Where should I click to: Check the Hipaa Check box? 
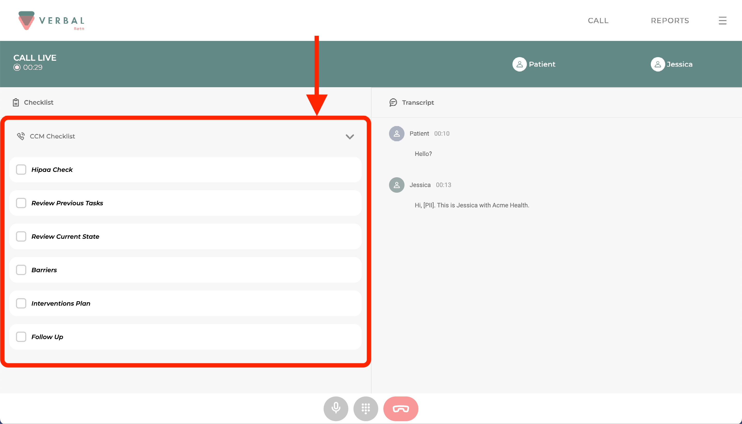click(x=21, y=170)
